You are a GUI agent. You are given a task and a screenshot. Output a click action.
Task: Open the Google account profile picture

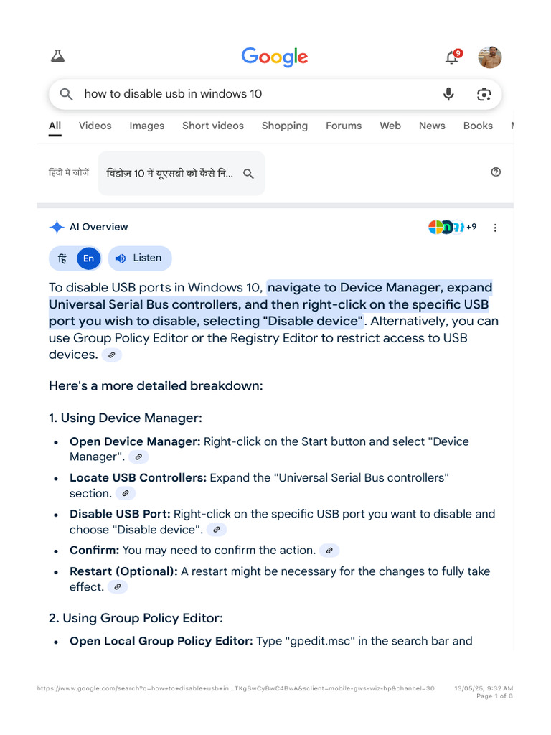tap(489, 57)
